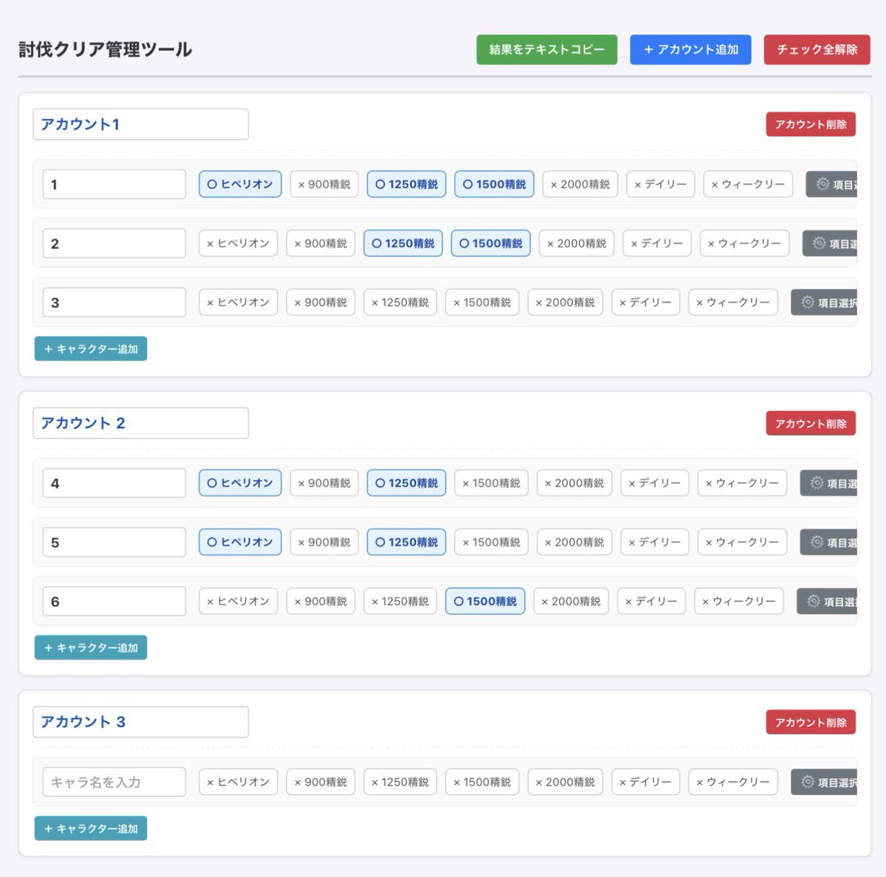The width and height of the screenshot is (886, 877).
Task: Open 項目選択 gear for character 1
Action: point(832,184)
